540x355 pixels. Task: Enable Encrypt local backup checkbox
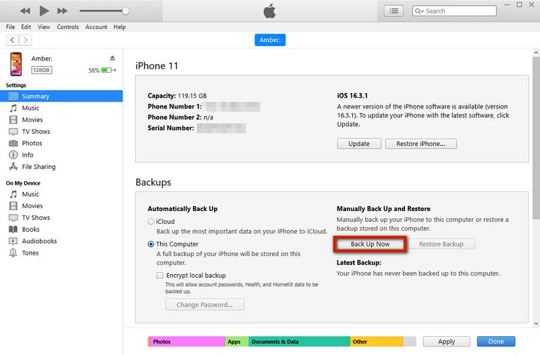[x=160, y=276]
